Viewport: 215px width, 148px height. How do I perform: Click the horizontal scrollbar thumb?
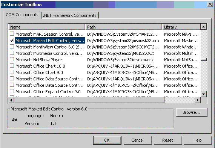(89, 100)
